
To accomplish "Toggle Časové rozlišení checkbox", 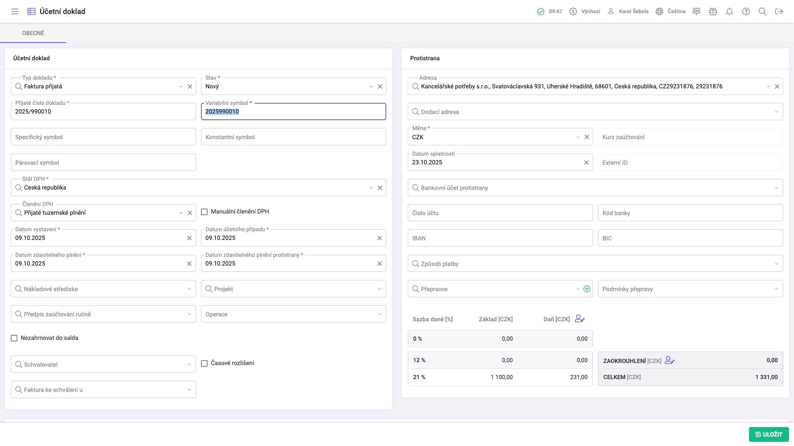I will tap(204, 363).
